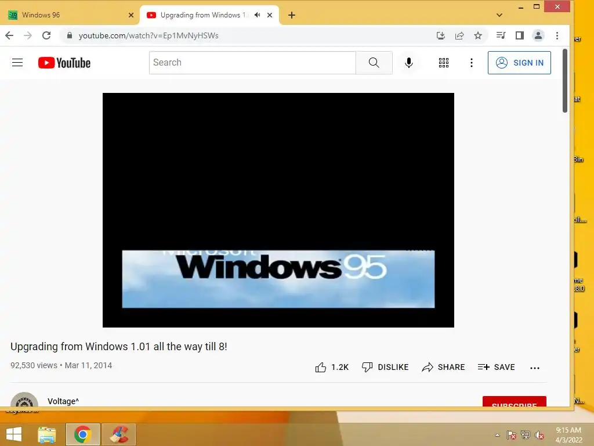This screenshot has width=594, height=446.
Task: Open CCleaner from the taskbar
Action: [119, 434]
